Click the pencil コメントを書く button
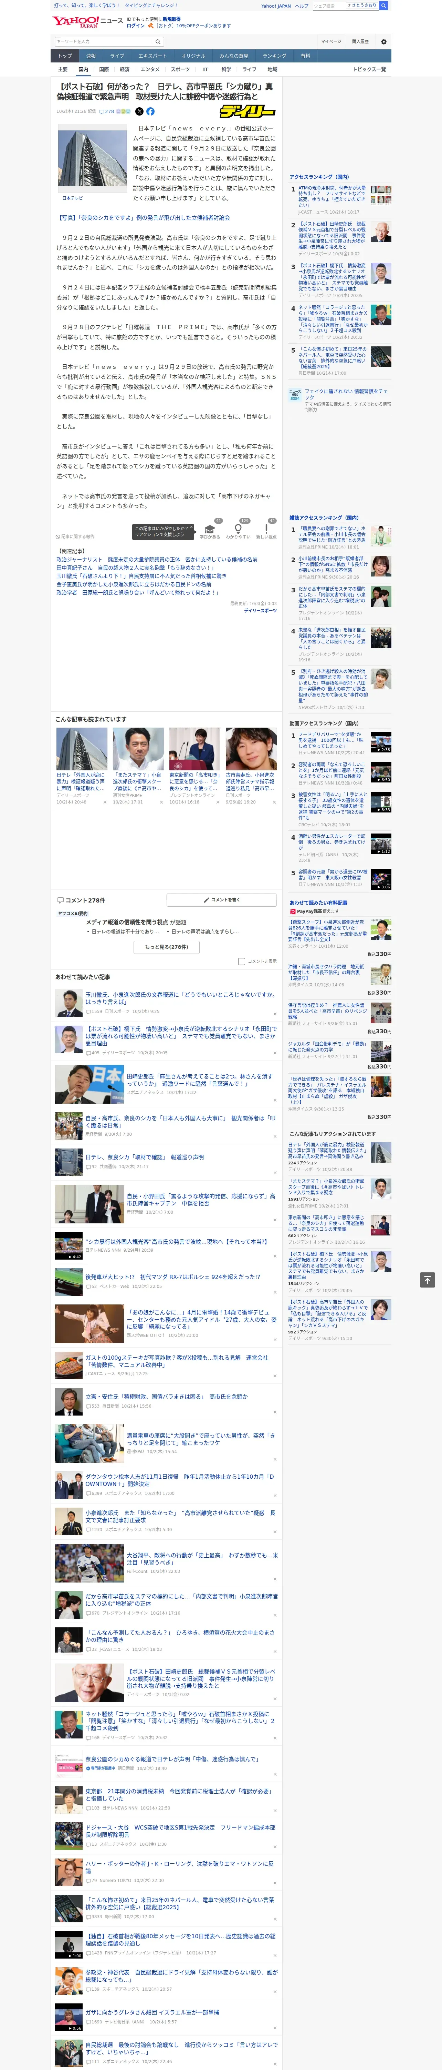 [221, 900]
